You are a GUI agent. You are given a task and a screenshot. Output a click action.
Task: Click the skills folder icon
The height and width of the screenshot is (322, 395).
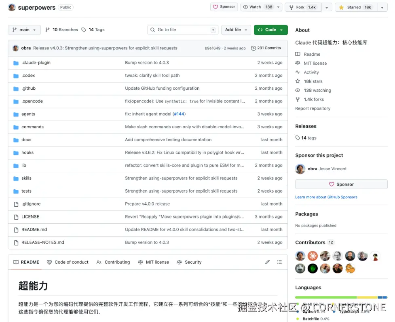tap(16, 178)
